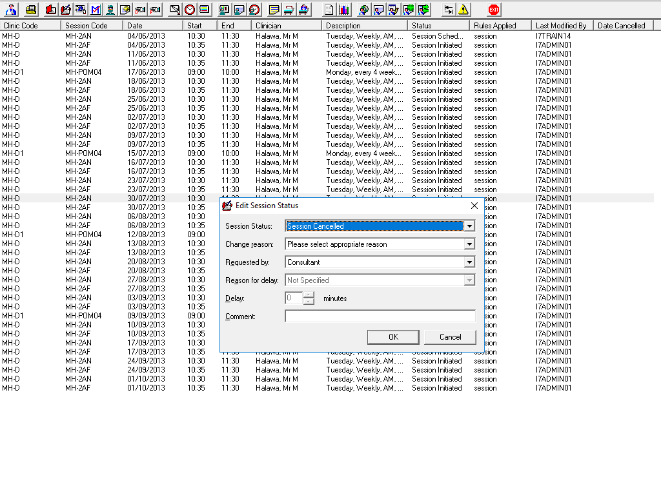Click the Status column header
Image resolution: width=661 pixels, height=495 pixels.
(x=438, y=25)
